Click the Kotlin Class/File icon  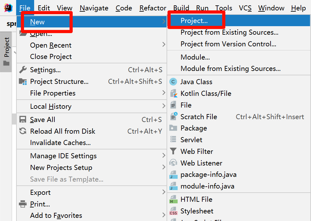tap(173, 94)
